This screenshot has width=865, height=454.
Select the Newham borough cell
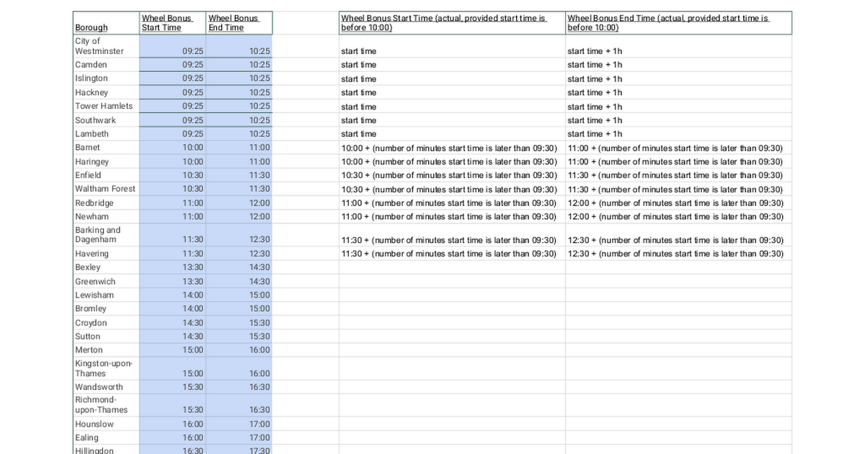(105, 217)
